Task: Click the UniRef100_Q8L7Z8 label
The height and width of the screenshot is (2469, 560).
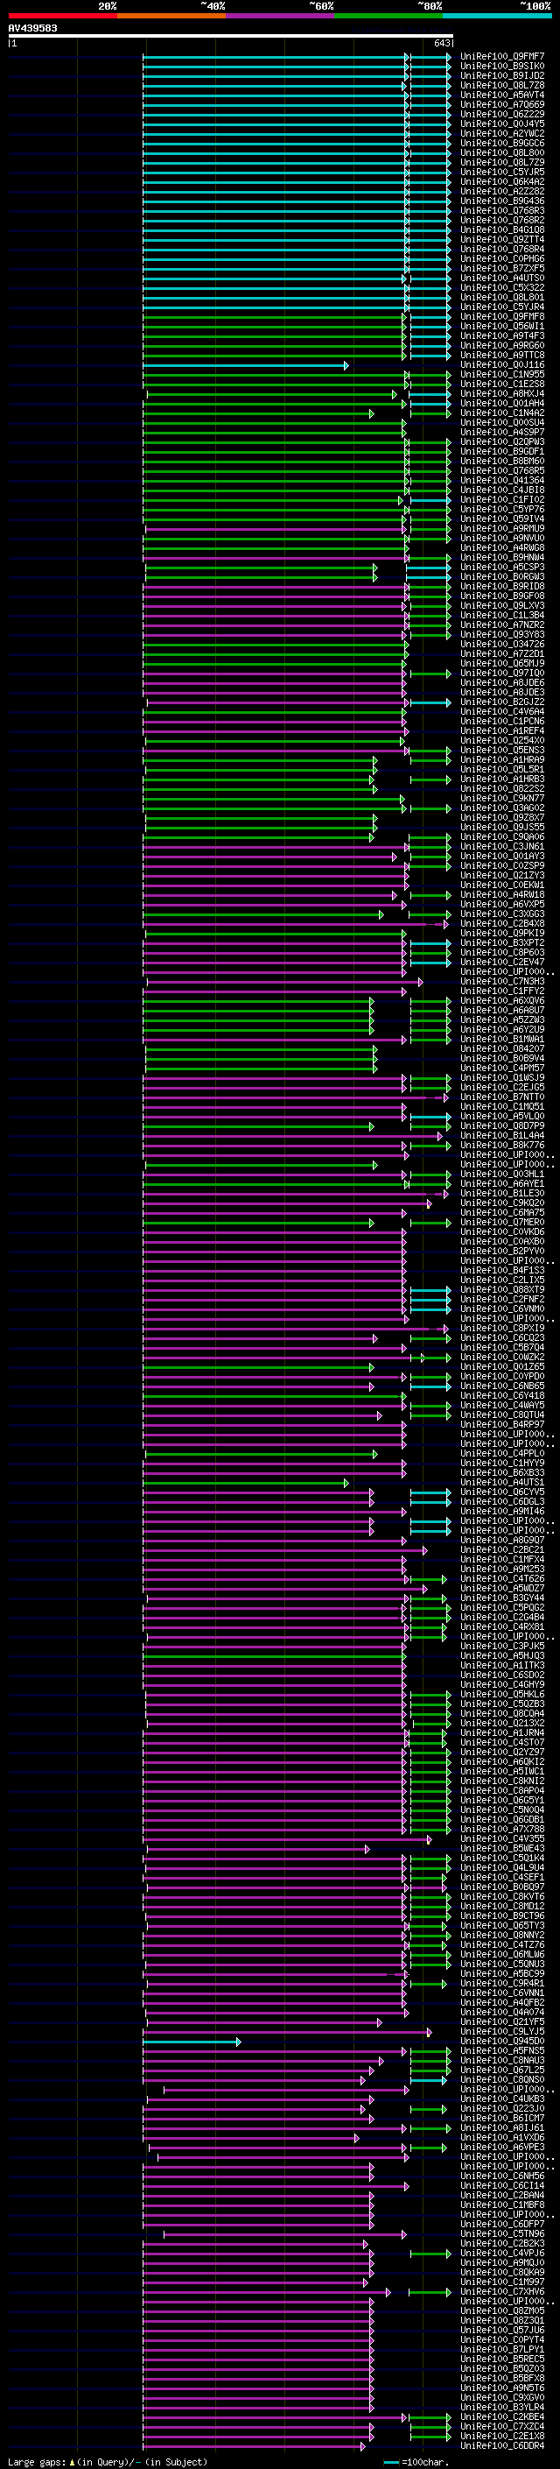Action: 502,85
